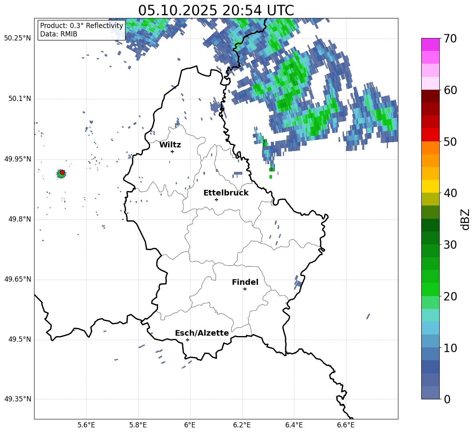Image resolution: width=475 pixels, height=433 pixels.
Task: Pick the dark red swatch below 60 dBZ
Action: [x=430, y=96]
